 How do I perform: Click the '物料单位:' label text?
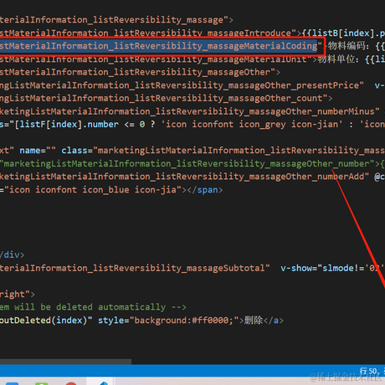point(337,59)
